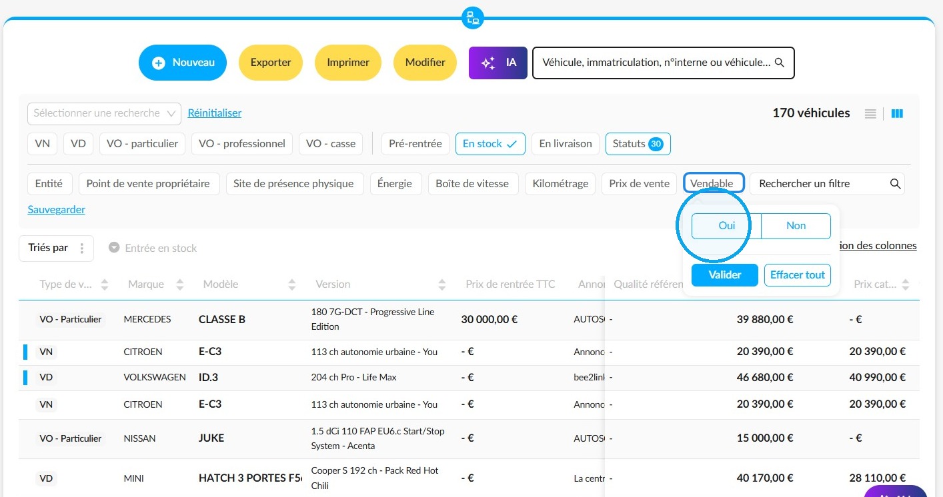
Task: Open the three-dot menu beside Triés par
Action: click(x=82, y=248)
